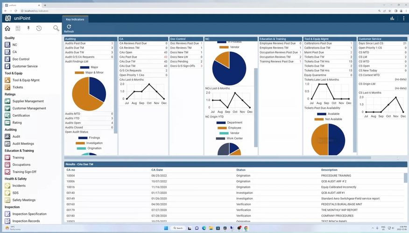This screenshot has width=409, height=233.
Task: Click the Home icon in sidebar toolbar
Action: coord(7,28)
